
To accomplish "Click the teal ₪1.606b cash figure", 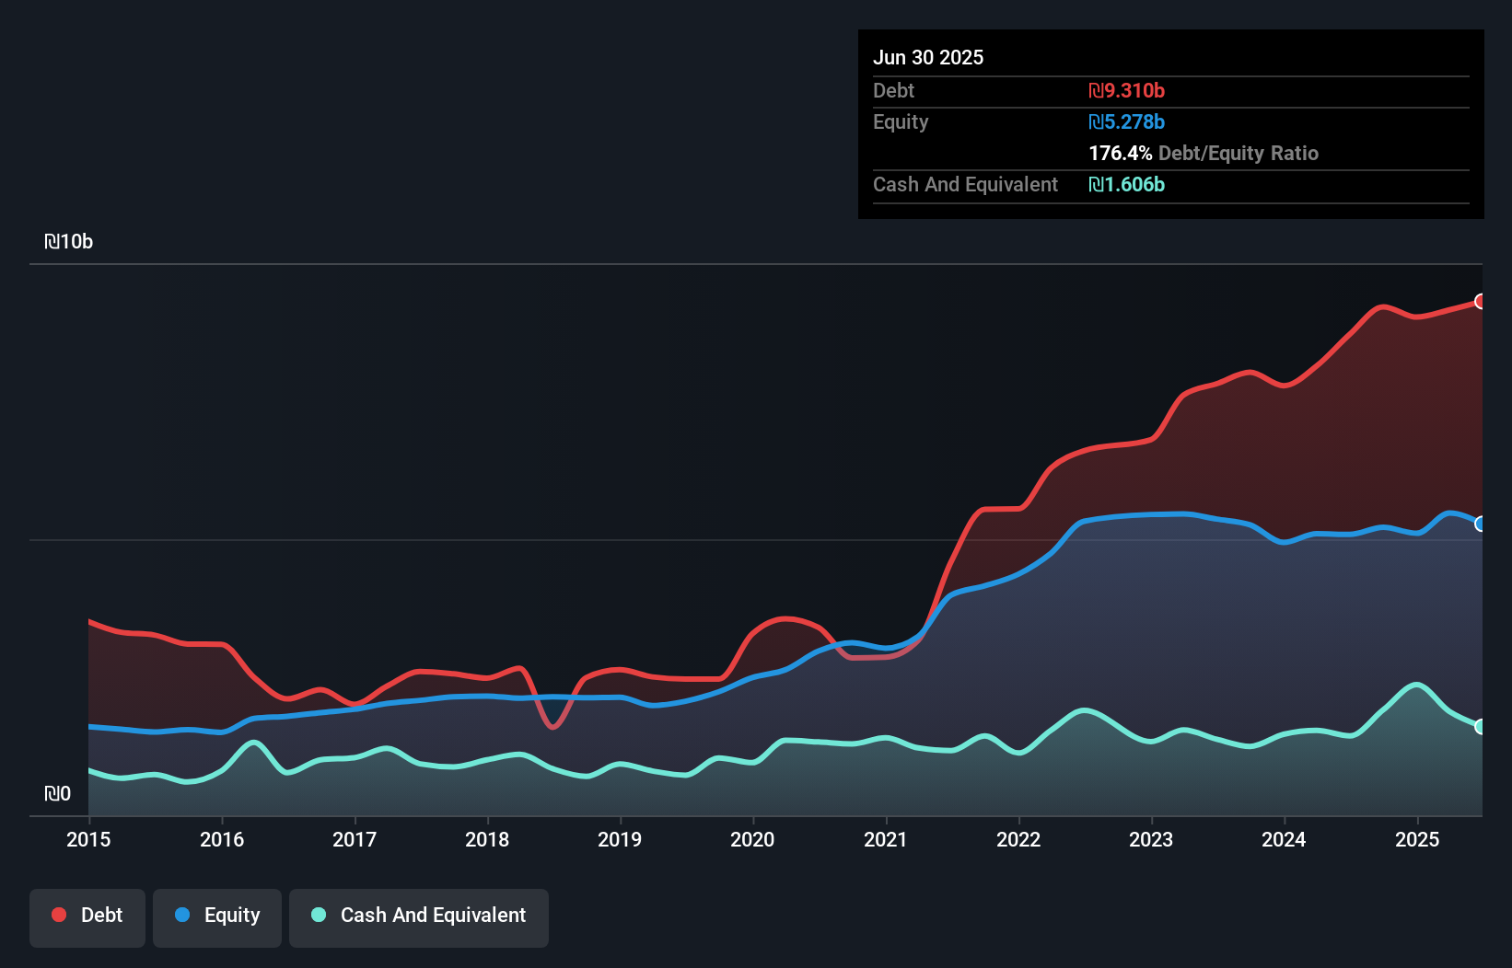I will point(1127,185).
